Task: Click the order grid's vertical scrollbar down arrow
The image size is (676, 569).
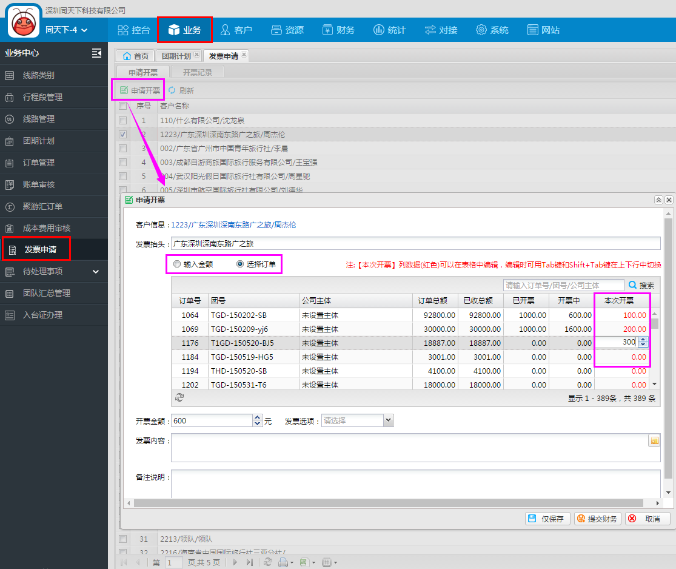Action: tap(654, 384)
